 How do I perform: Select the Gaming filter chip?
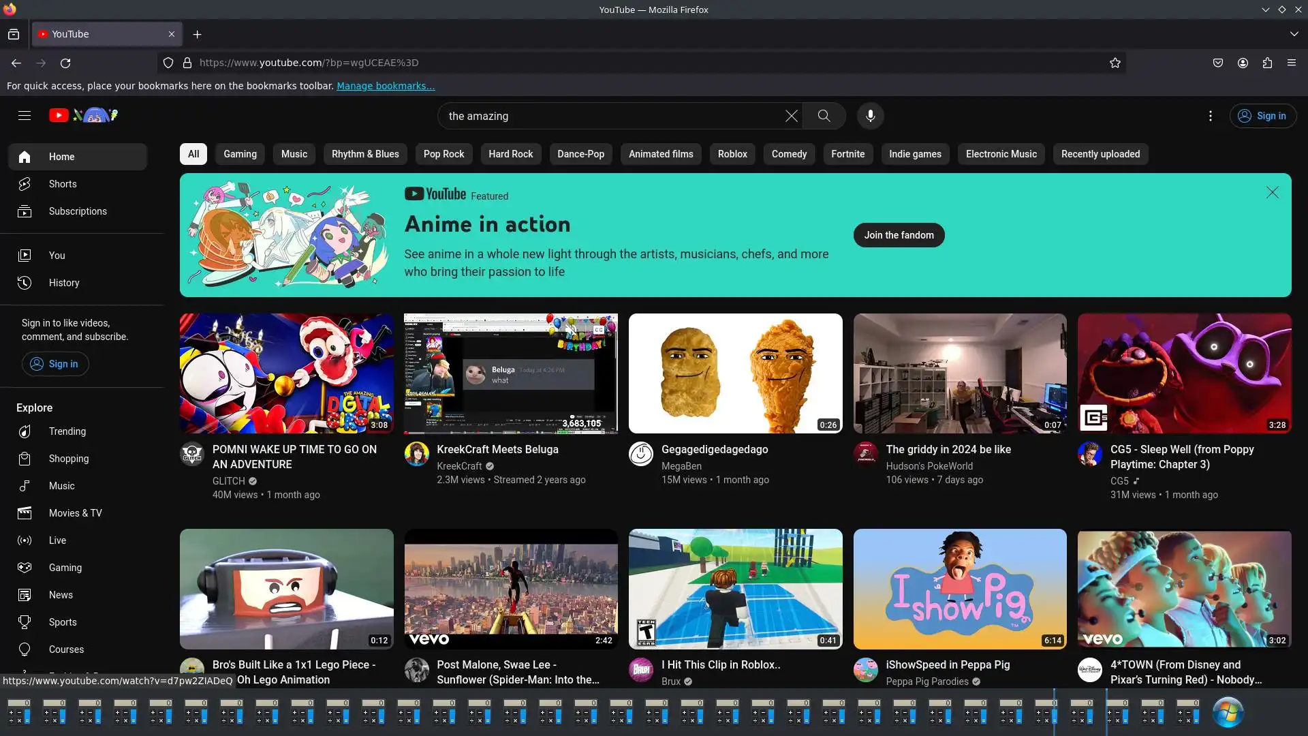click(240, 154)
